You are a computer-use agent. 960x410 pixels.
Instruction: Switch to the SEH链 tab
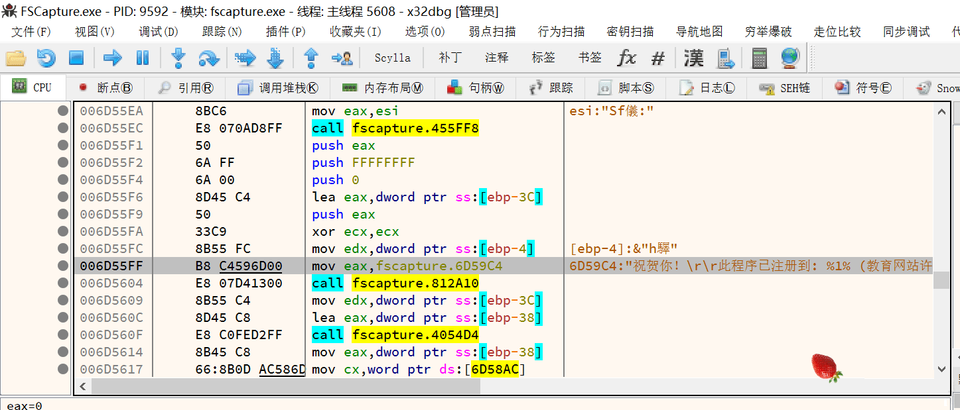tap(786, 87)
